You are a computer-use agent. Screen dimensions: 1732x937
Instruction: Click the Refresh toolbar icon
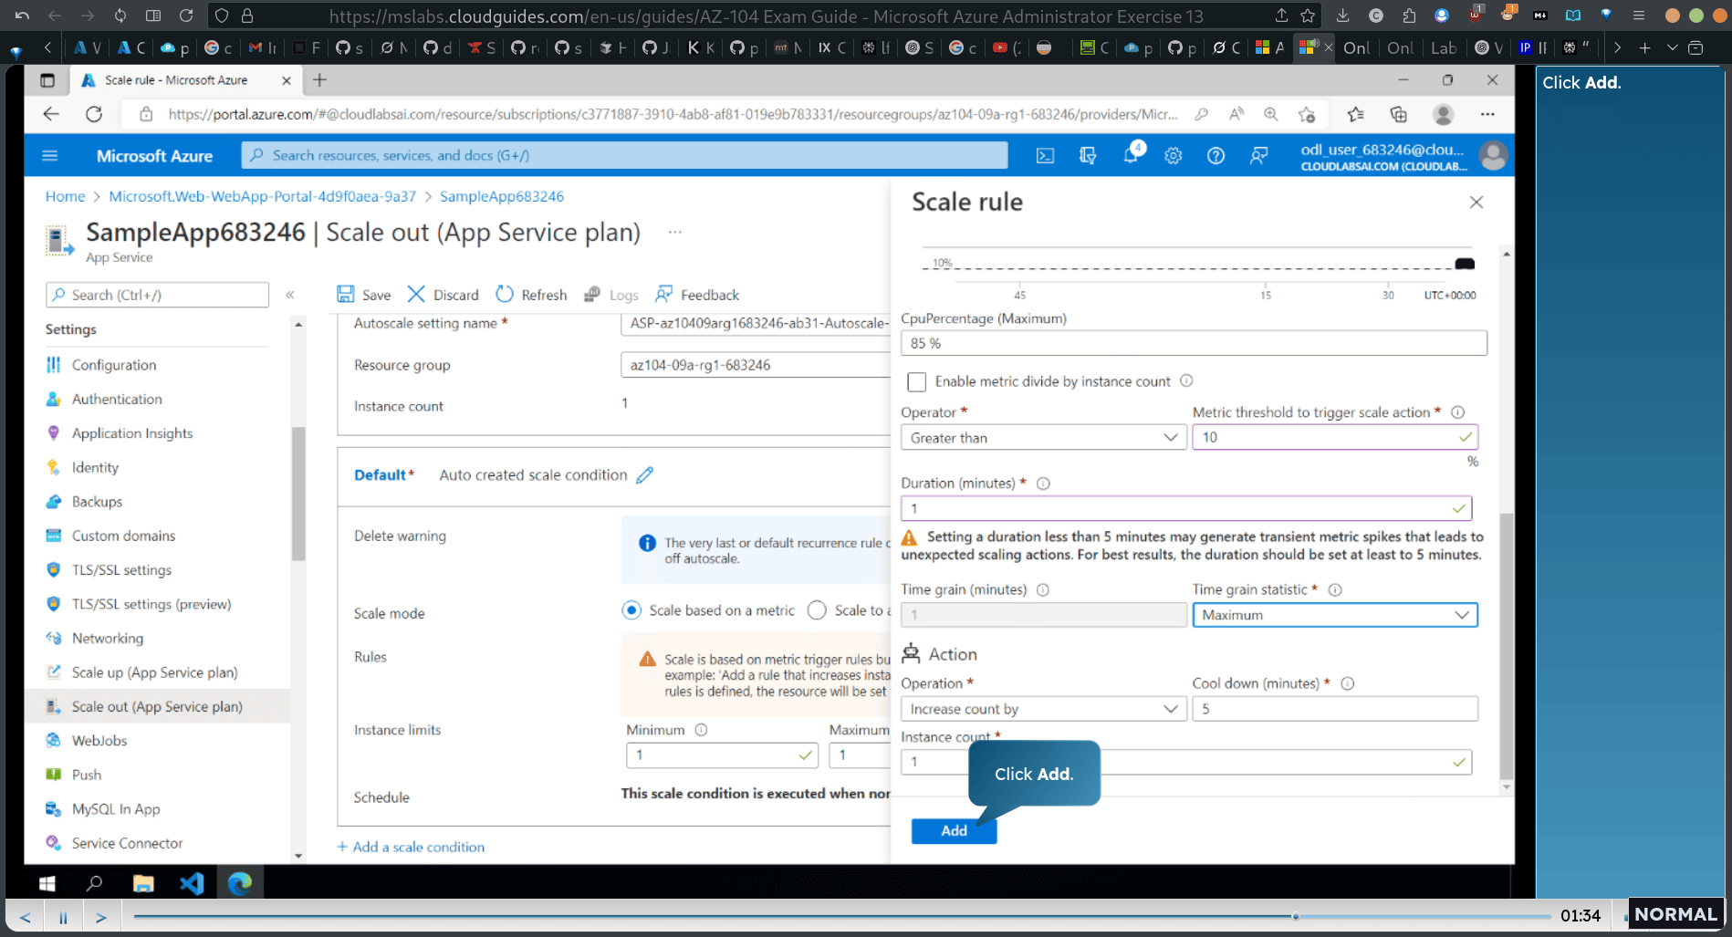(x=505, y=294)
